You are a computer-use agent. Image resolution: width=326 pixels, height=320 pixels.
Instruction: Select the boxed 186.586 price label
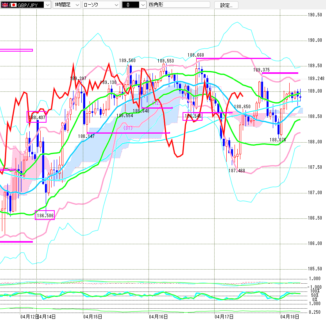pos(45,215)
